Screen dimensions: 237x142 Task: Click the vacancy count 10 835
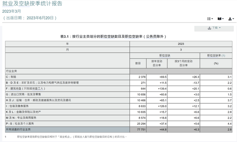(141, 112)
